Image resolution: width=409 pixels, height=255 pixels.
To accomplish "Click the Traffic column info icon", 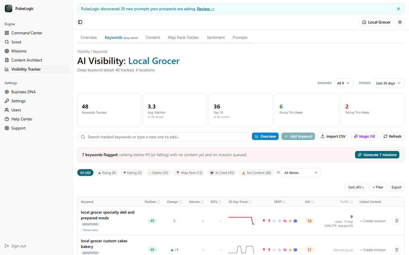I will click(x=351, y=202).
